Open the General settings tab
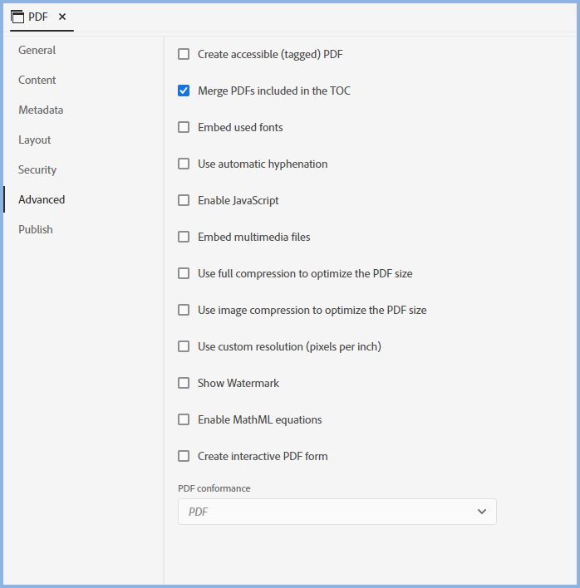Viewport: 580px width, 588px height. (37, 51)
